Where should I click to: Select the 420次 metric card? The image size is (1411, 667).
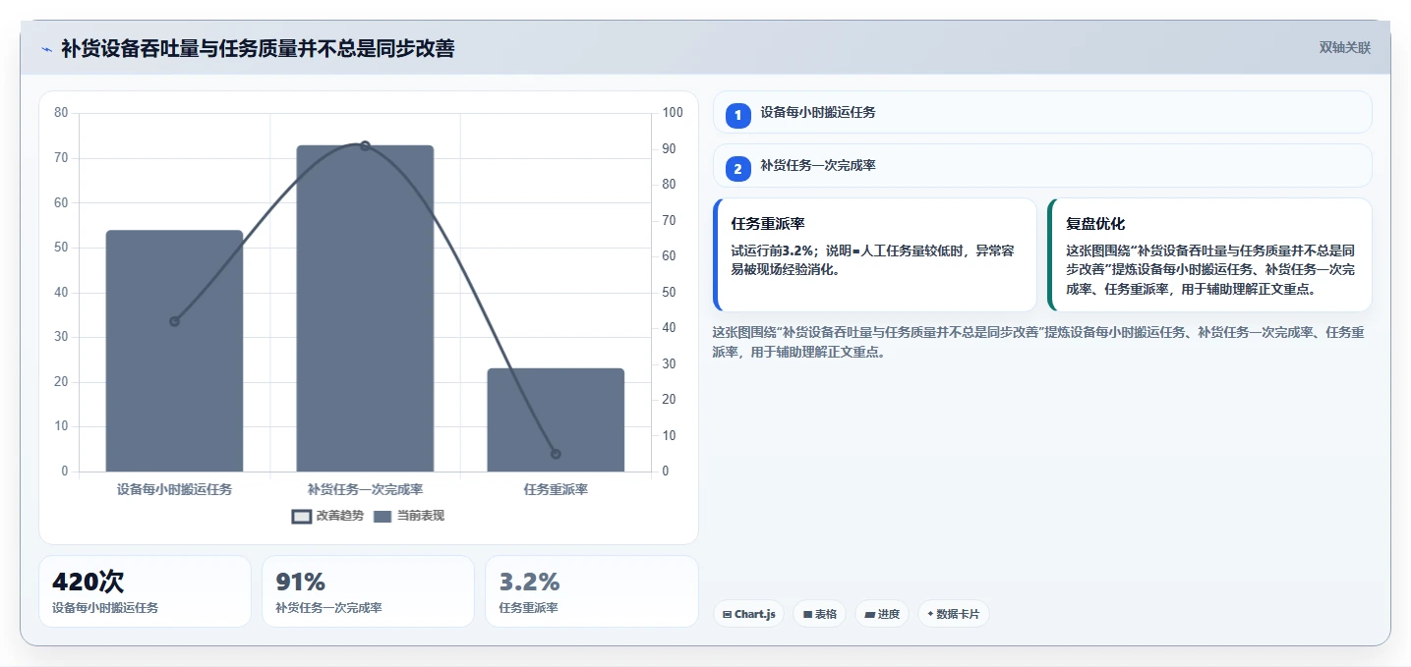(146, 591)
